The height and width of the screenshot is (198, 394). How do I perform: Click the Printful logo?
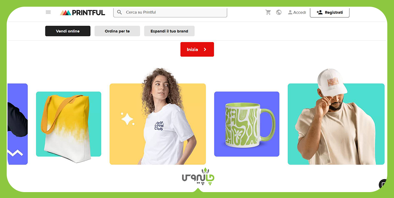82,13
